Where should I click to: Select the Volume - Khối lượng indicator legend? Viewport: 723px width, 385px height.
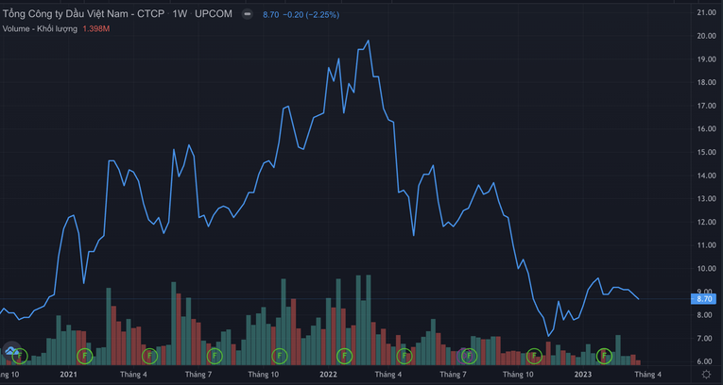(x=39, y=30)
